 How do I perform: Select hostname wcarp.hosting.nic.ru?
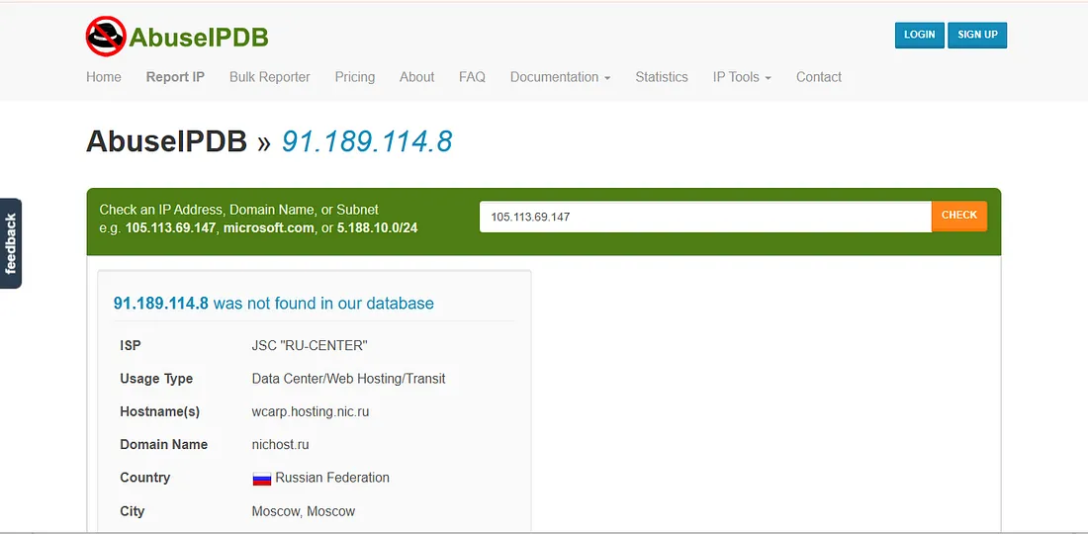[311, 412]
